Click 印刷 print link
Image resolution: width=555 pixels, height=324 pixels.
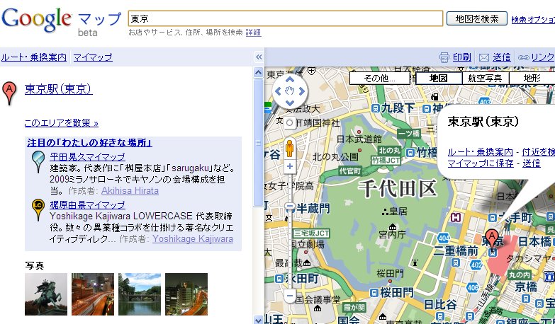(x=462, y=57)
